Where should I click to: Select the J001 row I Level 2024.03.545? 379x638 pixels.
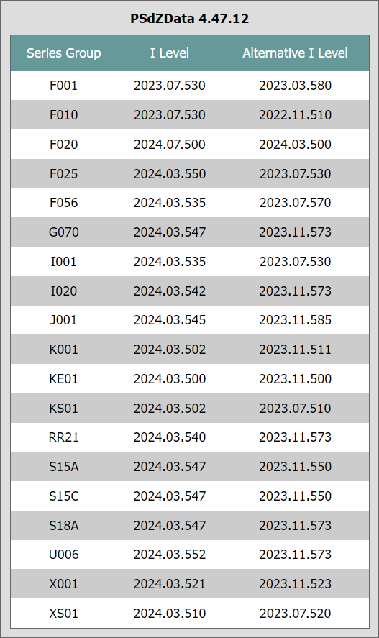[x=170, y=320]
